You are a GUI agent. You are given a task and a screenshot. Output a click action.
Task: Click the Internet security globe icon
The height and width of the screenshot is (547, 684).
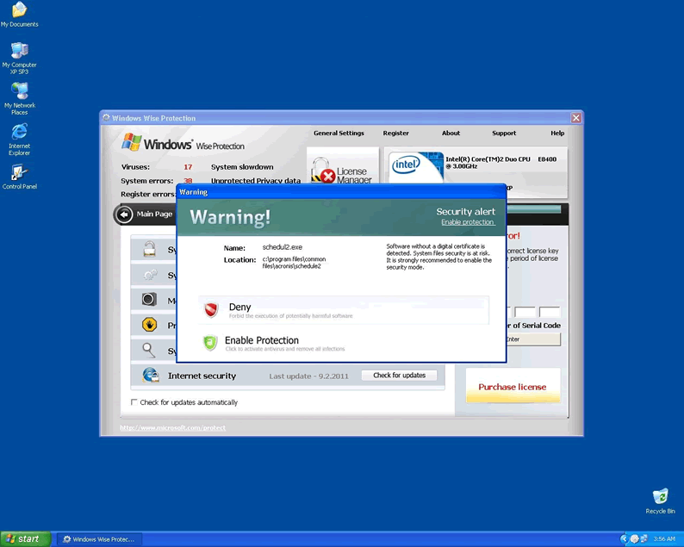[x=150, y=376]
